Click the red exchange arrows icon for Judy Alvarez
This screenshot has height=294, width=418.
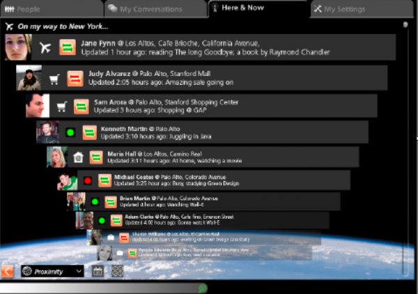[x=75, y=79]
